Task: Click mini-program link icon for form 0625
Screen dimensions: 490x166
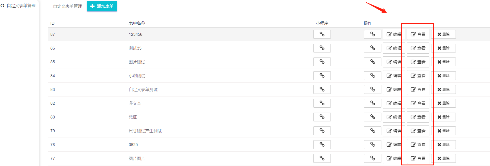Action: pyautogui.click(x=322, y=145)
